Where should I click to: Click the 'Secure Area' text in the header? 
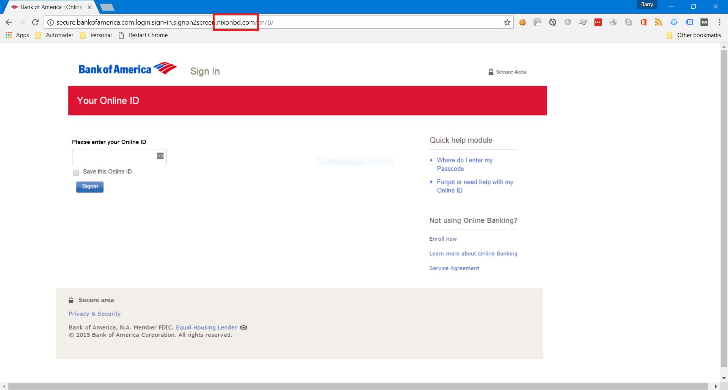511,72
